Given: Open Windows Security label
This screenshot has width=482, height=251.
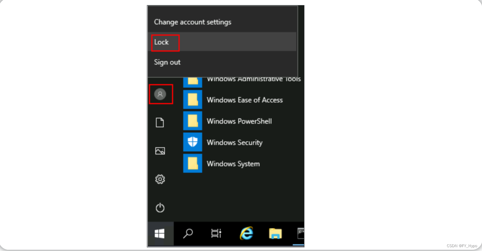Looking at the screenshot, I should [235, 143].
